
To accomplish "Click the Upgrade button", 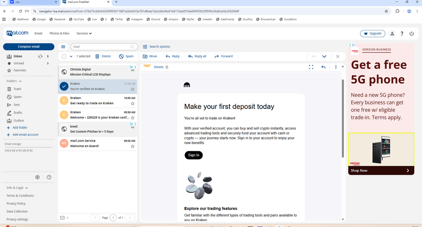I will click(373, 34).
